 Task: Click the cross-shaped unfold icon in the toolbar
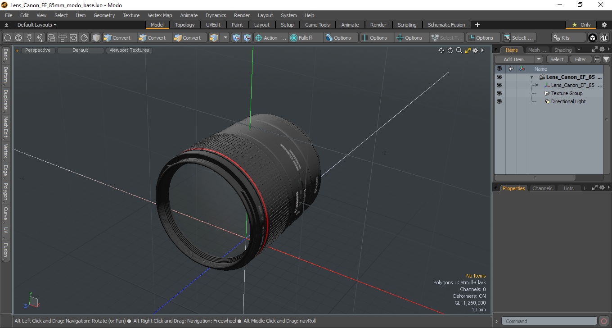coord(62,38)
